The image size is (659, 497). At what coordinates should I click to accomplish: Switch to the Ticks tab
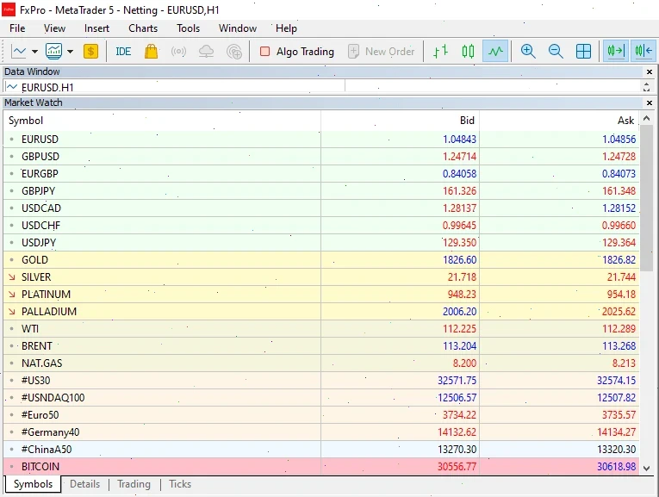[180, 484]
